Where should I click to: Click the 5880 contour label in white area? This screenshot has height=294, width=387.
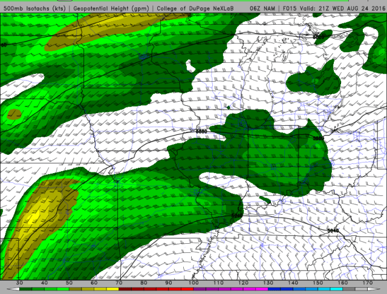[x=201, y=131]
